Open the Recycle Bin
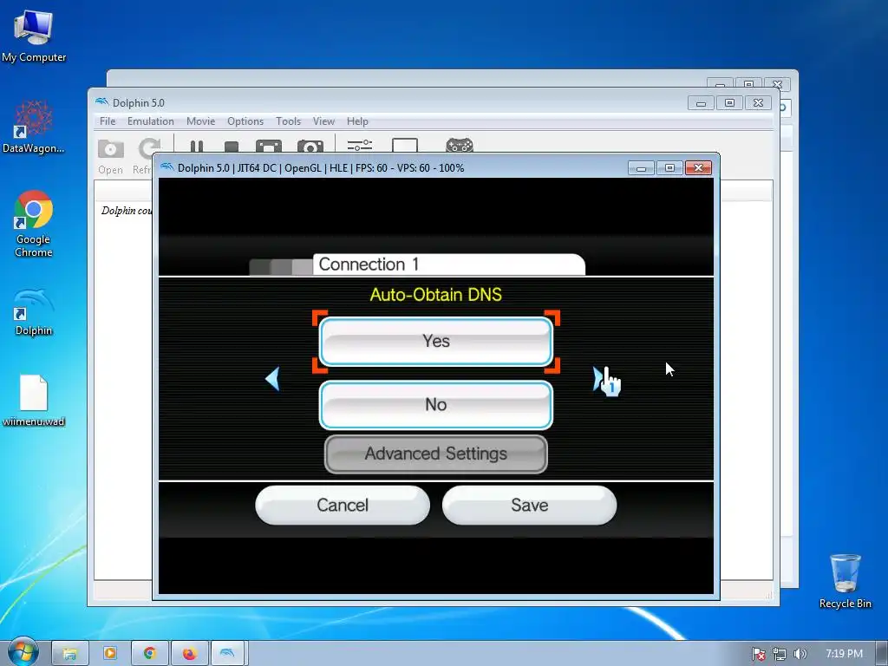The width and height of the screenshot is (888, 666). coord(845,581)
